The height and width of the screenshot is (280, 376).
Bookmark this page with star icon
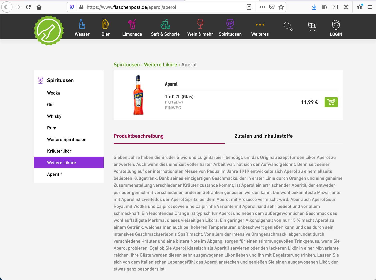tap(281, 7)
